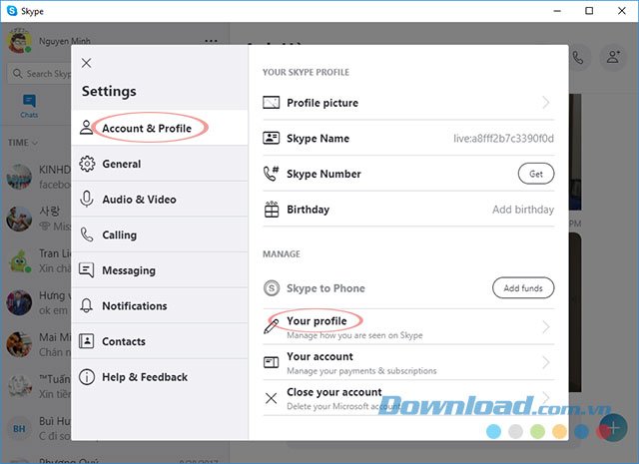Select the light blue color dot
The height and width of the screenshot is (464, 639).
pyautogui.click(x=493, y=431)
